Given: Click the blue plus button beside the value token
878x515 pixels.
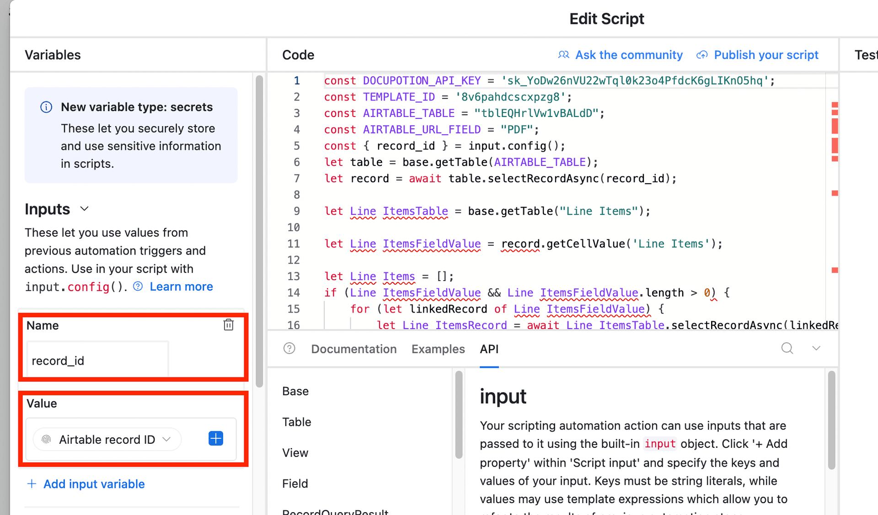Looking at the screenshot, I should [x=215, y=439].
